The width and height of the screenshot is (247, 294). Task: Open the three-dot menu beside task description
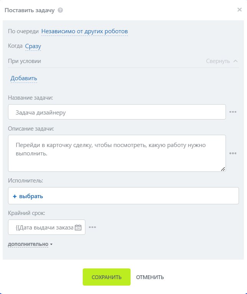tap(233, 153)
